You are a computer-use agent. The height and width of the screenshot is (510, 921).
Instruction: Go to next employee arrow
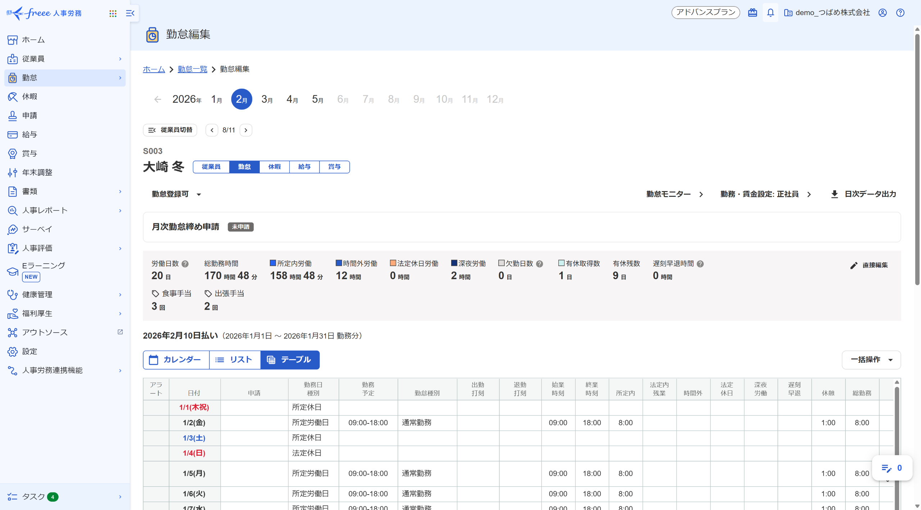coord(246,130)
